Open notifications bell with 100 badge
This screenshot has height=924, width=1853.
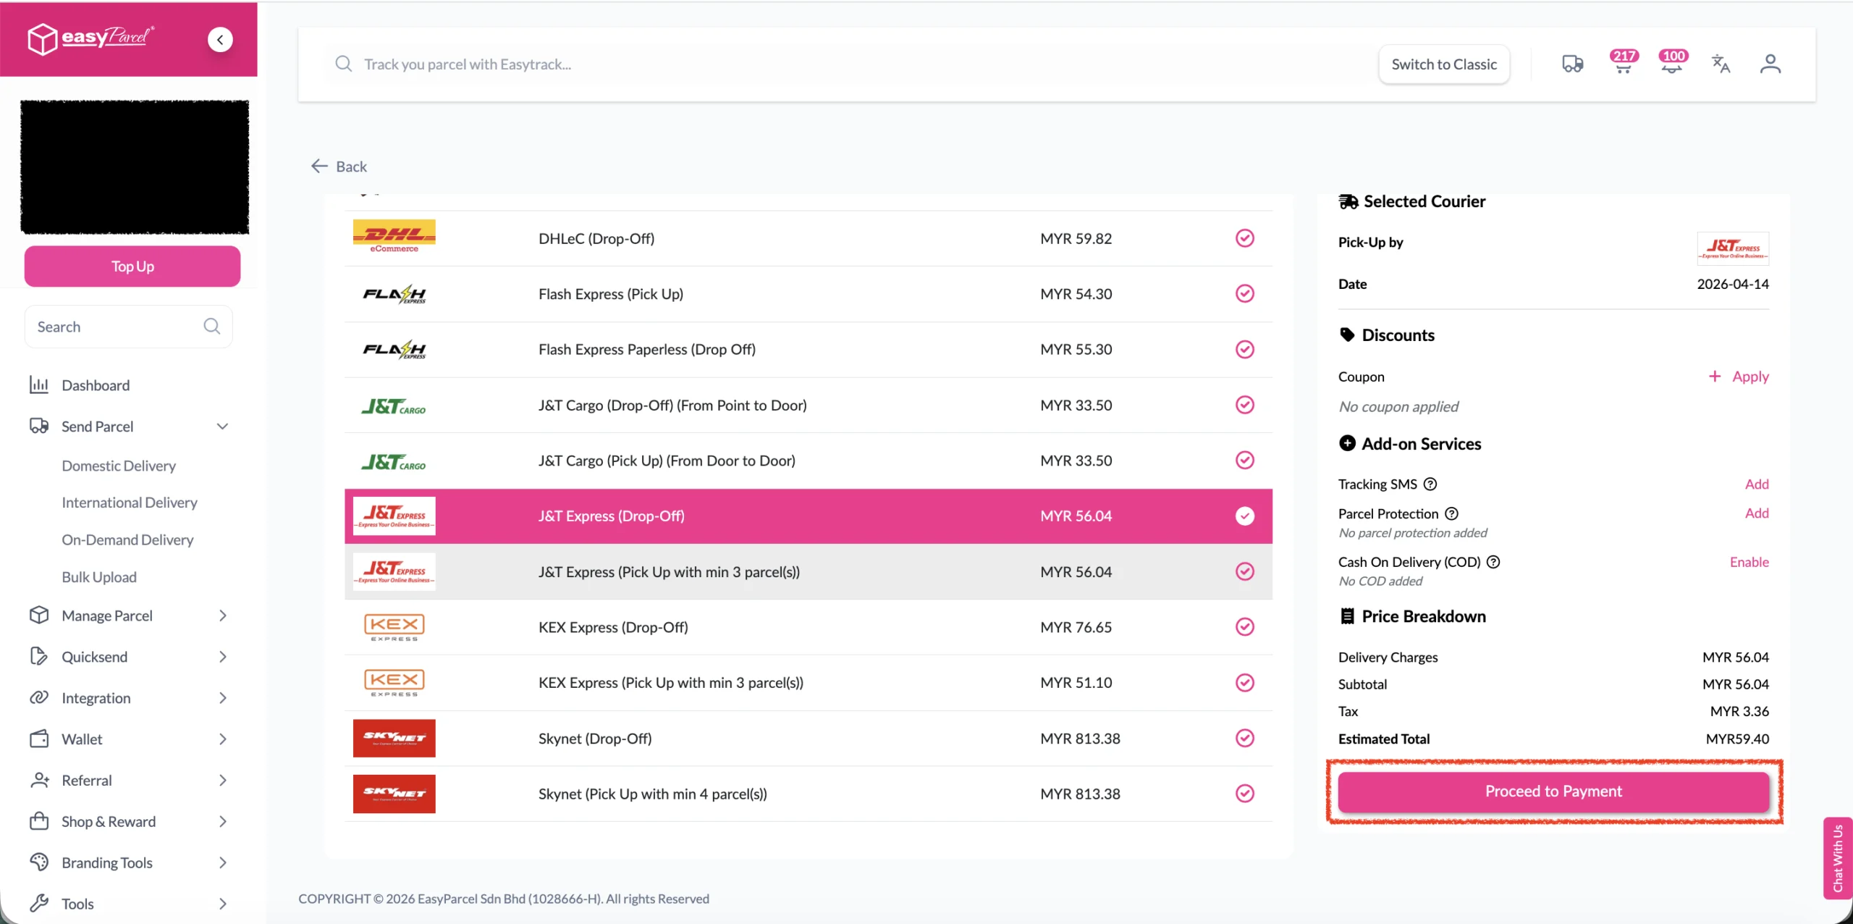coord(1671,64)
